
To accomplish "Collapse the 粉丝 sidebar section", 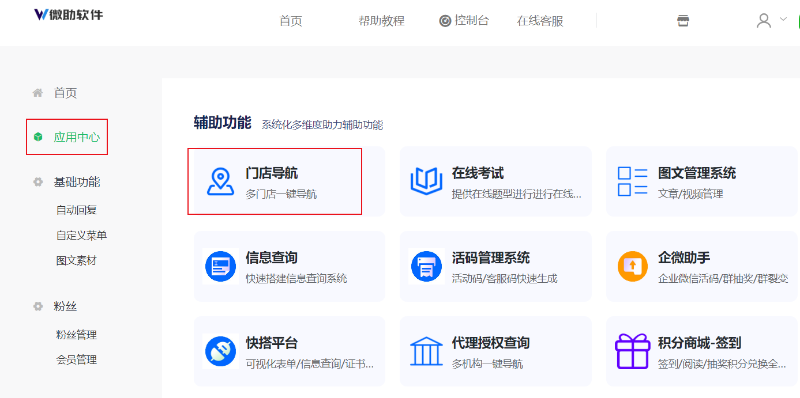I will 65,306.
